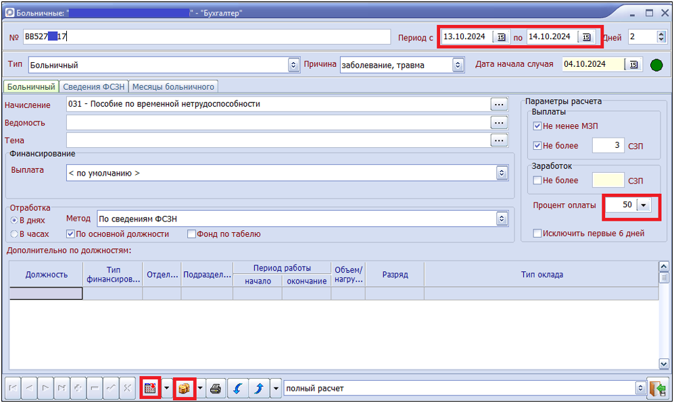Click the blue up-arrow redo icon
This screenshot has height=403, width=674.
click(259, 389)
